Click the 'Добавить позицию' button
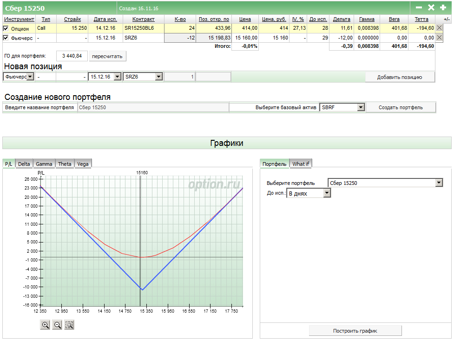Viewport: 454px width, 341px height. coord(400,77)
